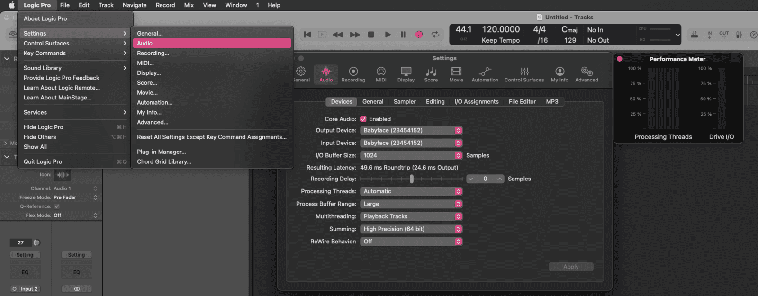Screen dimensions: 758x296
Task: Open the Summing dropdown
Action: click(x=411, y=229)
